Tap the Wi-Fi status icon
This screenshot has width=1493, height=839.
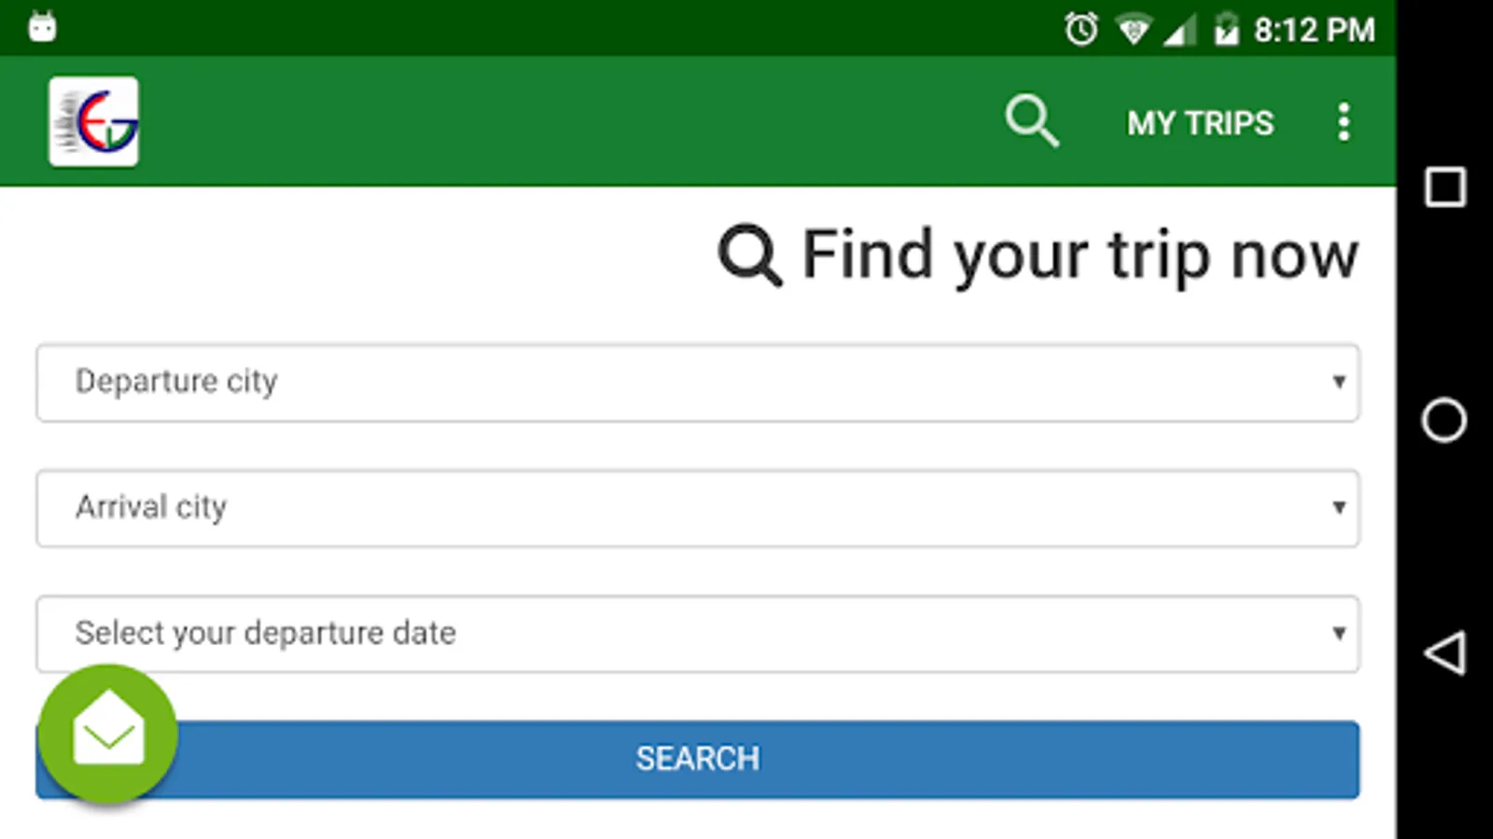pos(1134,30)
